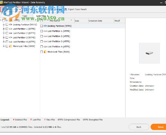Click the red X Deleted File legend icon
166x135 pixels.
tap(14, 120)
